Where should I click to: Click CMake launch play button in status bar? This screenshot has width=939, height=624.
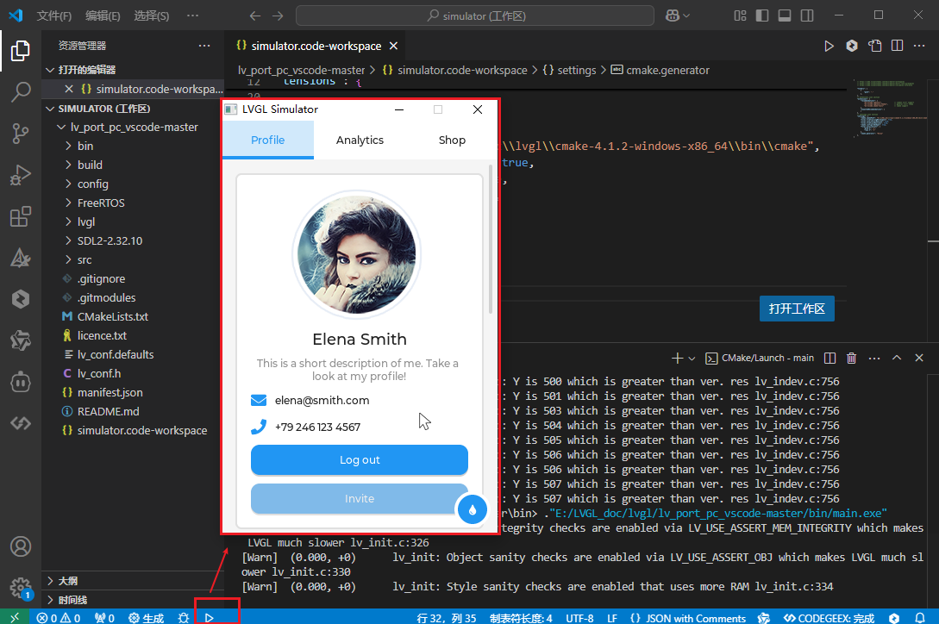click(209, 617)
